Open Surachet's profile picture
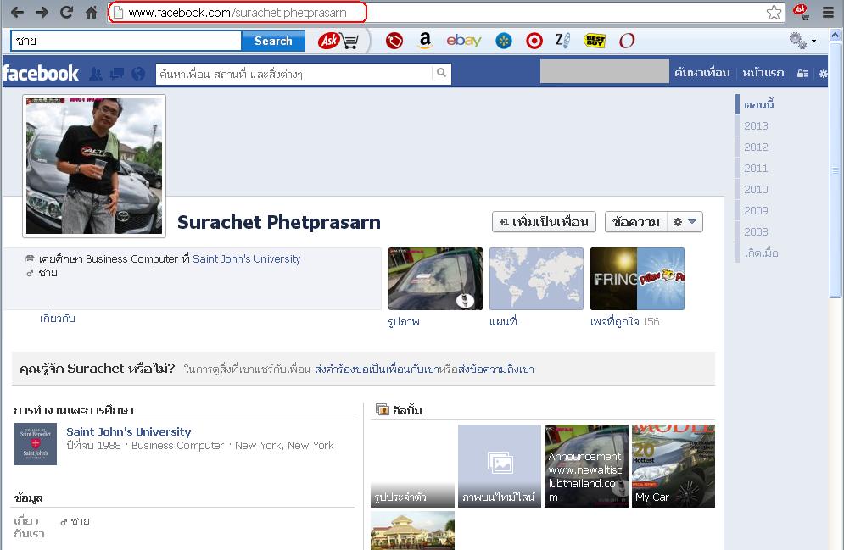The image size is (844, 550). pyautogui.click(x=94, y=166)
